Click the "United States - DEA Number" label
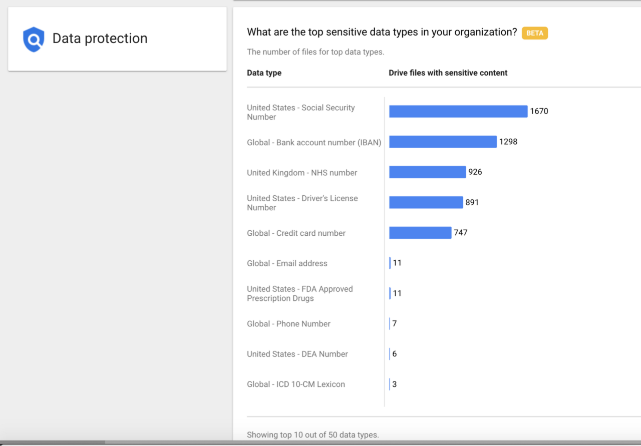Viewport: 641px width, 446px height. [297, 354]
